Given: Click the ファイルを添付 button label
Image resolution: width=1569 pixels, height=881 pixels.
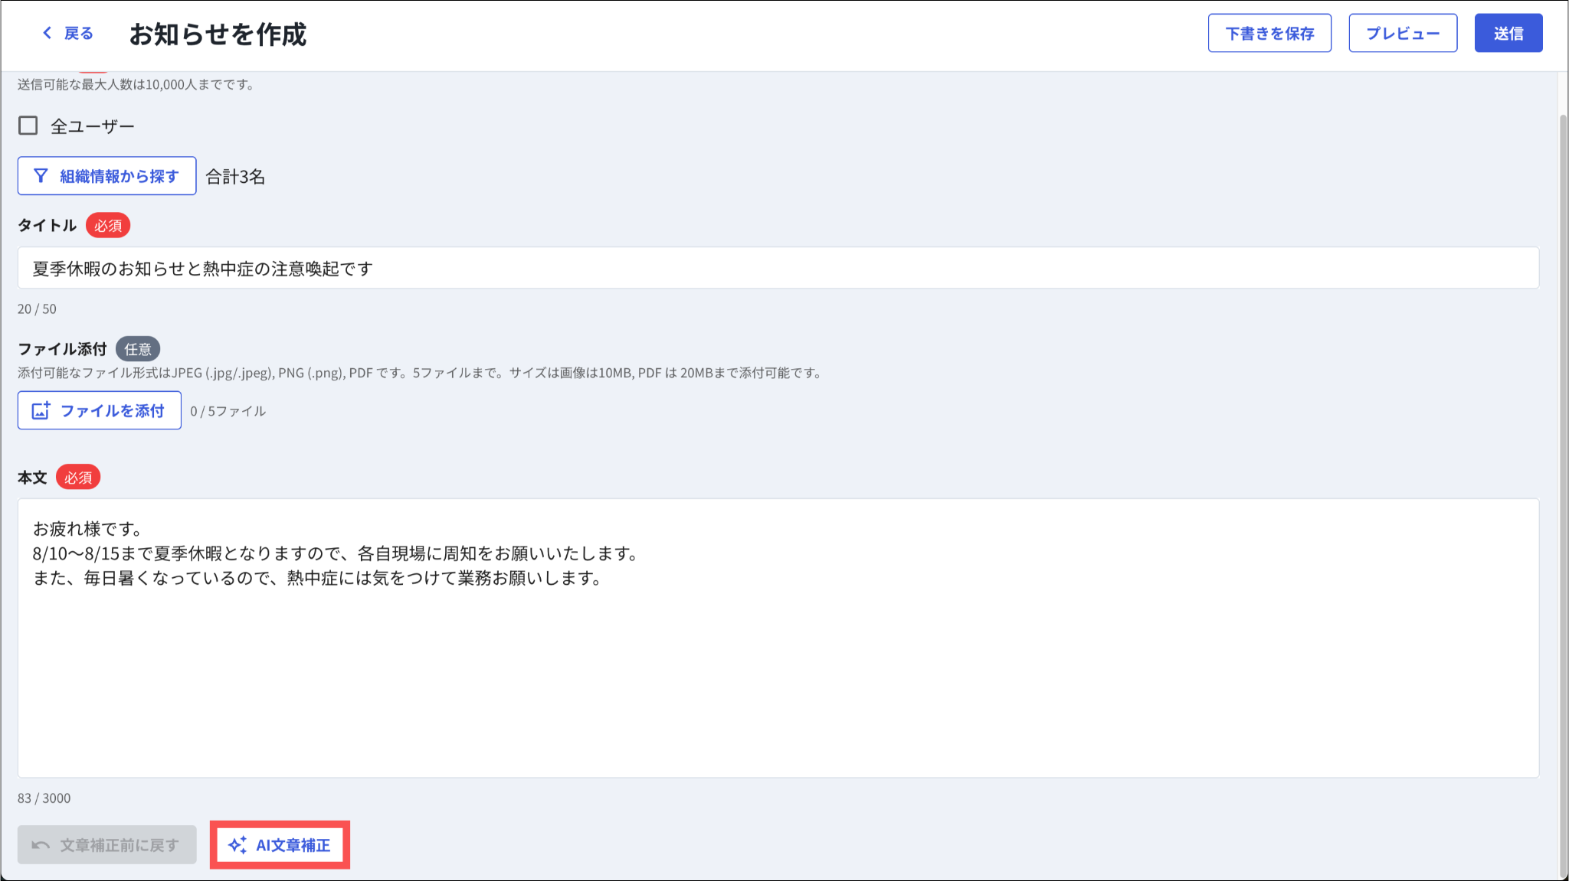Looking at the screenshot, I should pyautogui.click(x=113, y=411).
